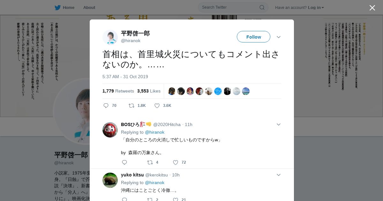This screenshot has width=383, height=201.
Task: Click the Twitter bird Home icon
Action: point(57,7)
